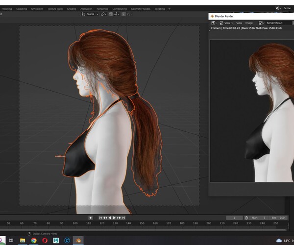The image size is (294, 245).
Task: Click the Scene name field
Action: 288,8
